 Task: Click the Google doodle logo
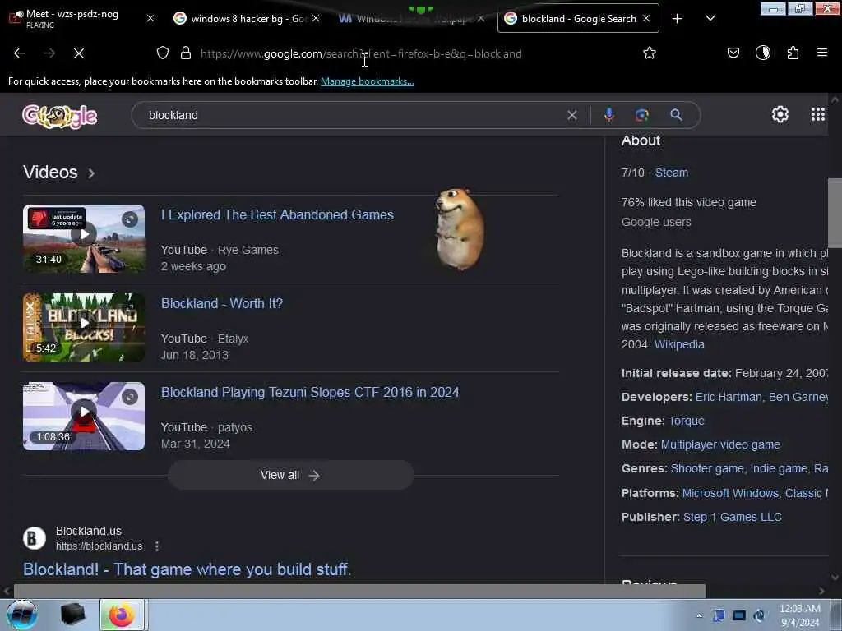point(59,116)
